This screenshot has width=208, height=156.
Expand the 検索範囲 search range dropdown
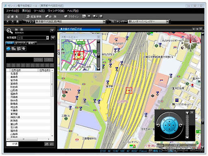[x=47, y=38]
